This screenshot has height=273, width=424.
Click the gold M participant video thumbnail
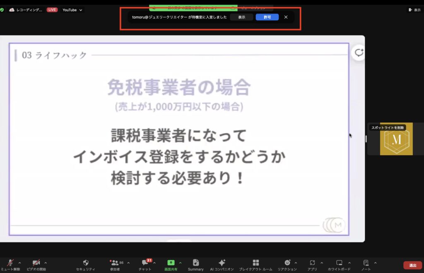[x=396, y=139]
